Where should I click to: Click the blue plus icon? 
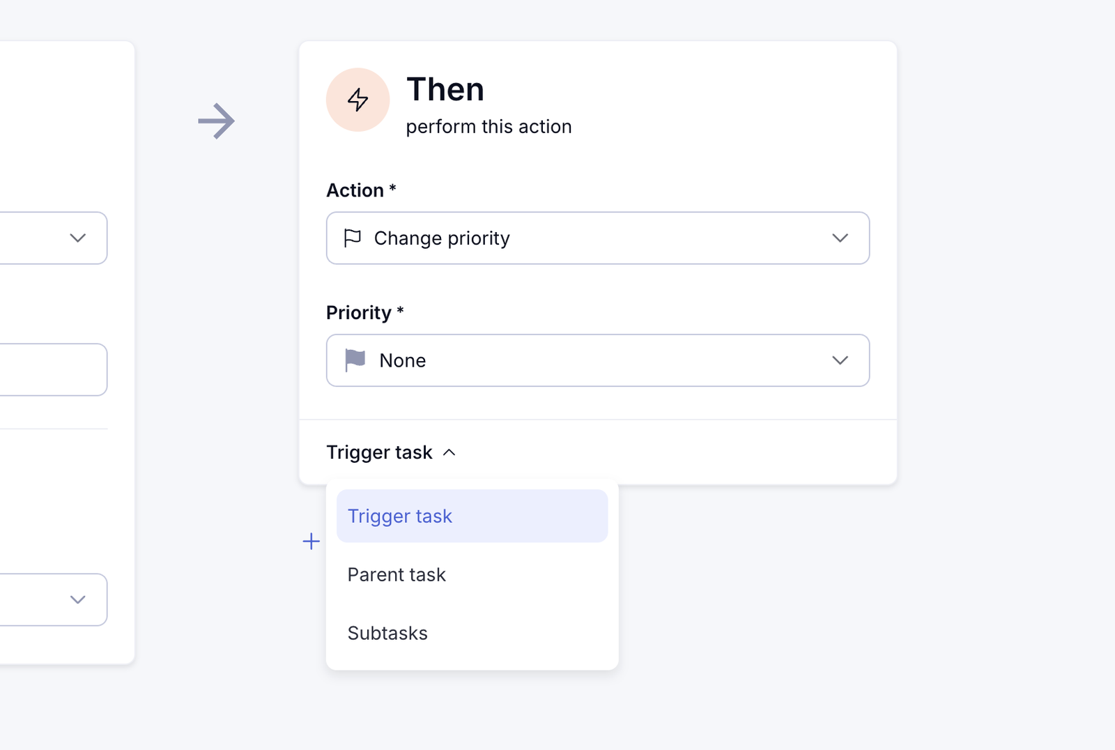(312, 542)
